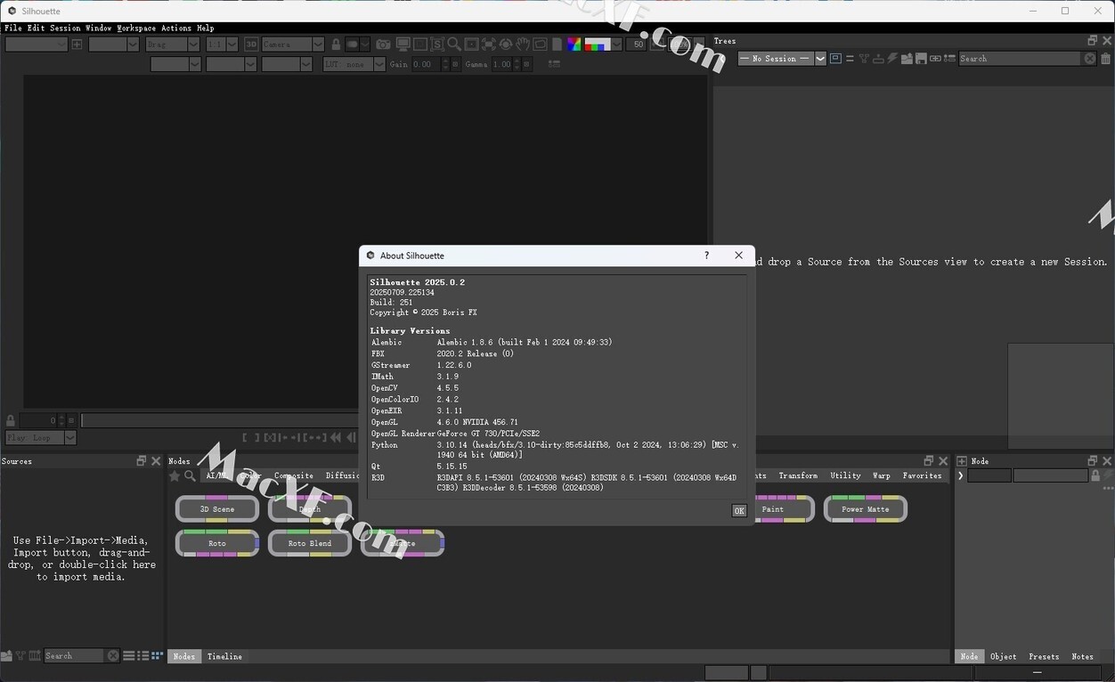The height and width of the screenshot is (682, 1115).
Task: Click the Nodes favorites star icon
Action: click(x=175, y=476)
